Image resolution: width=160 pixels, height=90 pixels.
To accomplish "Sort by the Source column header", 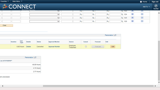I will pos(71,42).
